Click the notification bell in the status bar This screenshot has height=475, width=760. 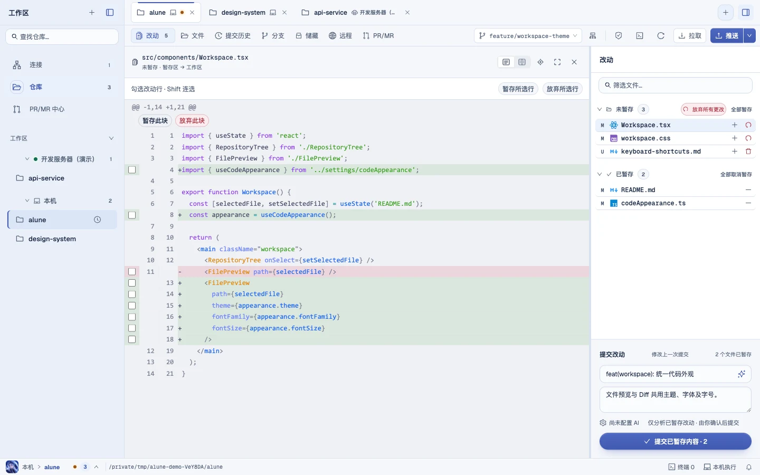click(749, 467)
